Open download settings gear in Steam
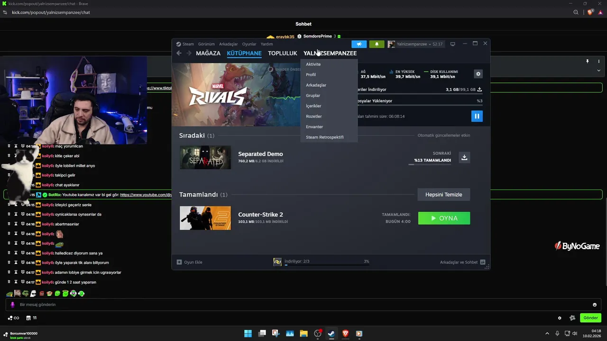 478,74
